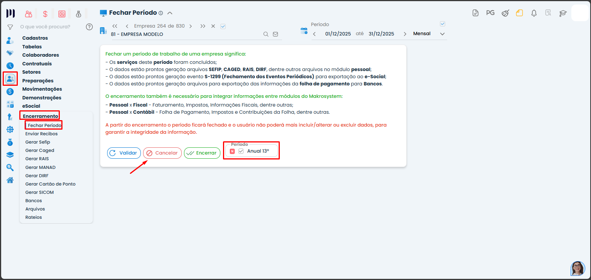This screenshot has height=280, width=591.
Task: Toggle the checkbox next to company navigation
Action: [223, 26]
